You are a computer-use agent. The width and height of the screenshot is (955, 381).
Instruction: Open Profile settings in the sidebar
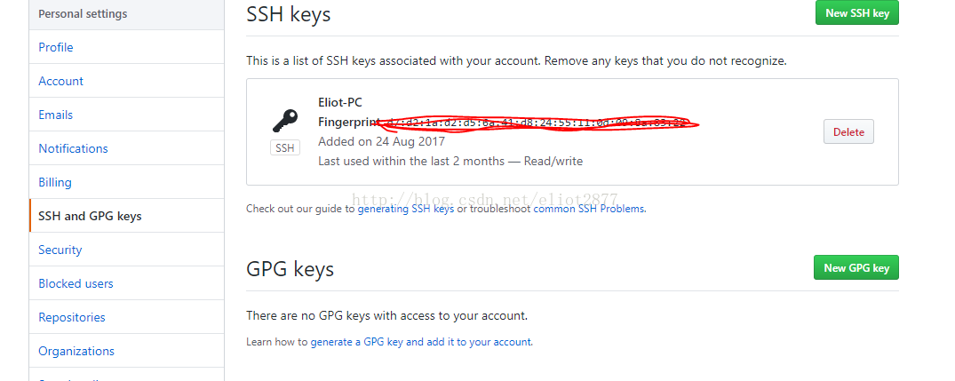coord(56,47)
